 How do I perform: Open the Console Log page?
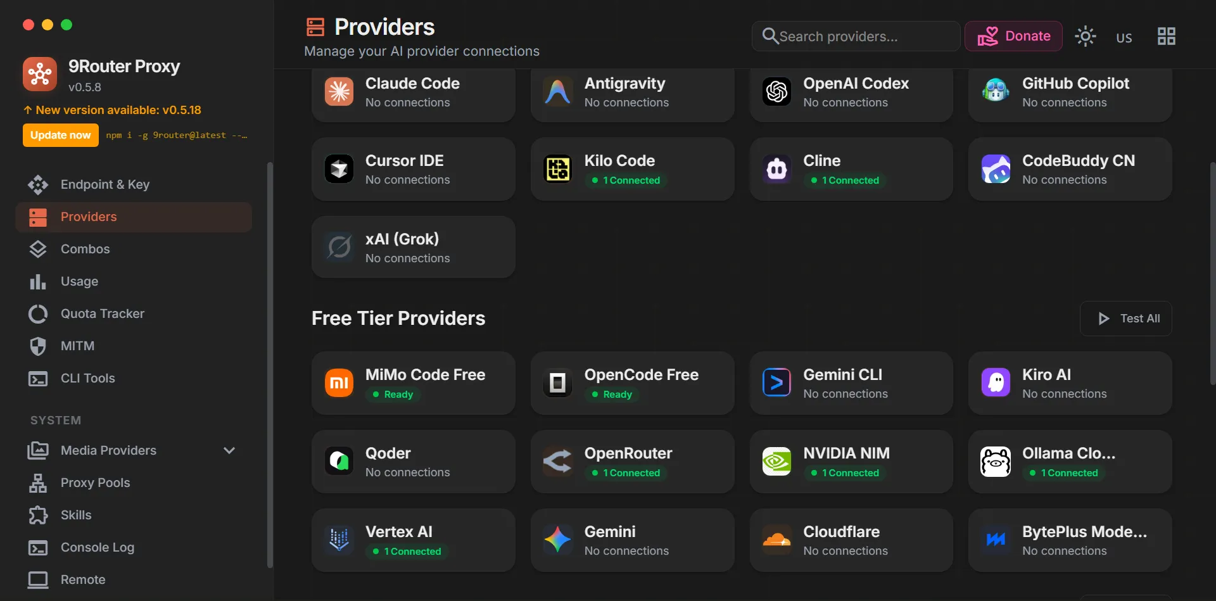pyautogui.click(x=134, y=547)
